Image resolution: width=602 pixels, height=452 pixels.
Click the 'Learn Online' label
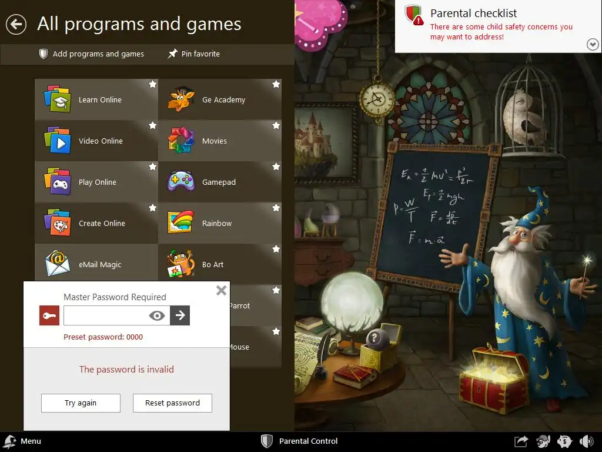coord(100,99)
